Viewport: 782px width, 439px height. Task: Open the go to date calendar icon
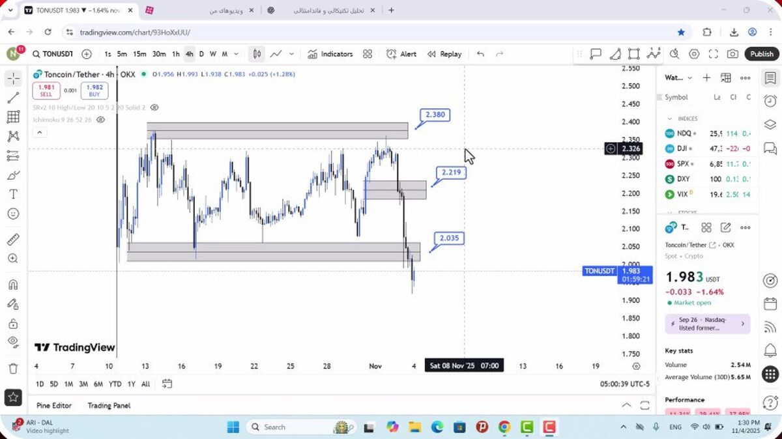tap(167, 384)
